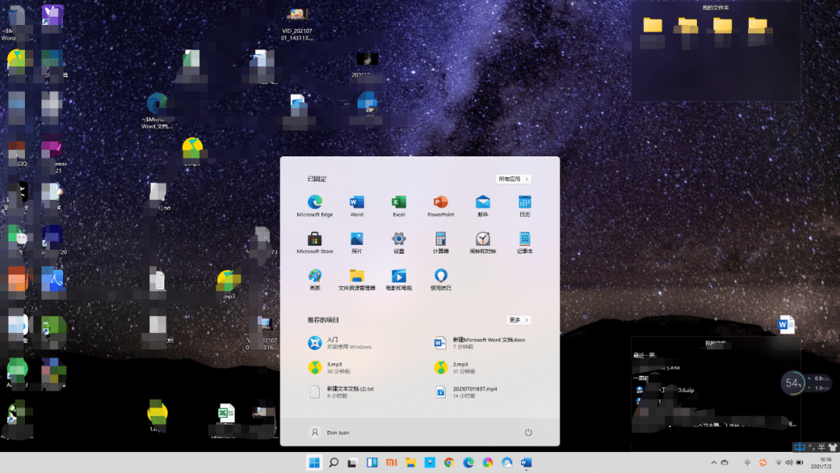
Task: Open the 闹钟和时钟 Alarms & Clock app
Action: (483, 243)
